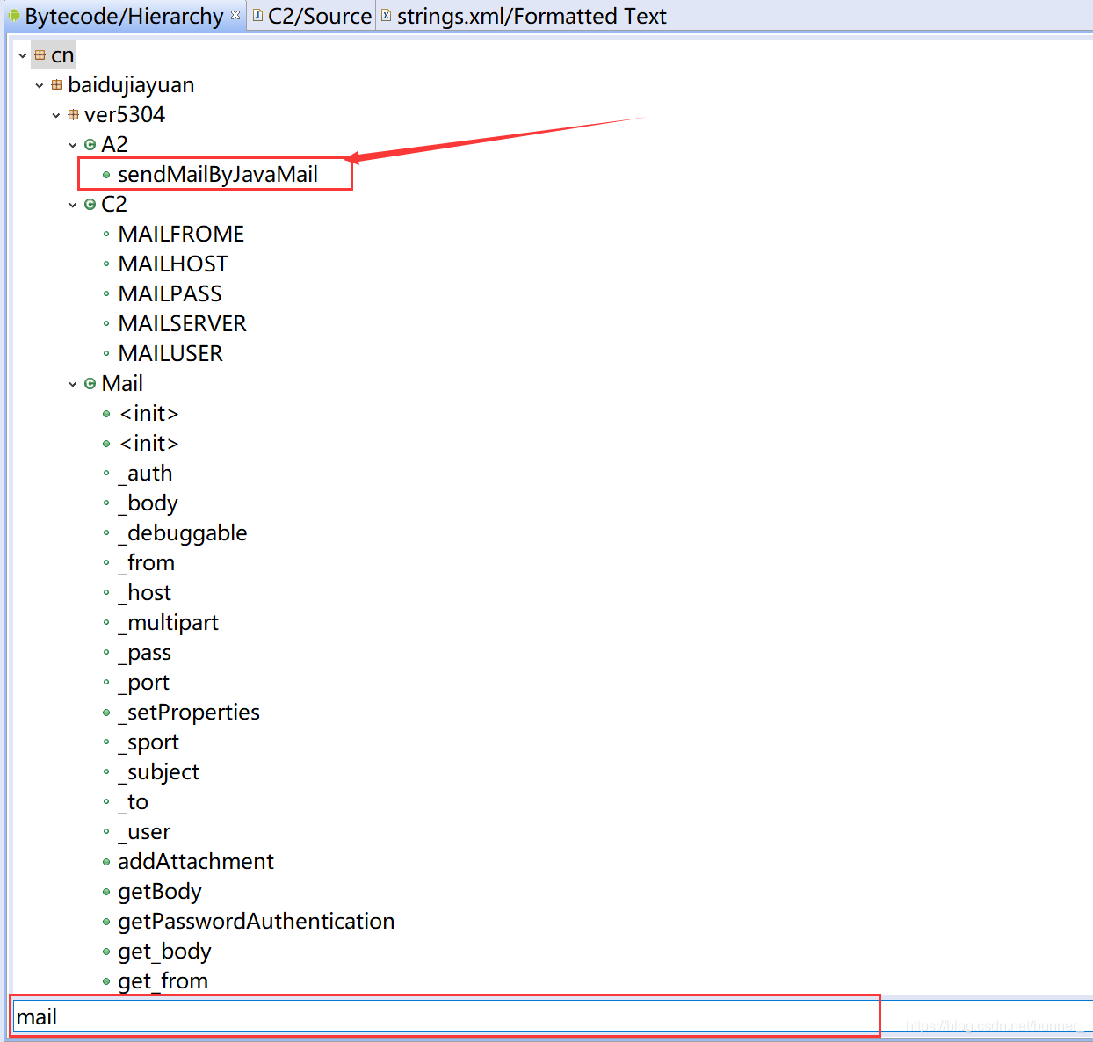
Task: Select the getBody method
Action: (160, 891)
